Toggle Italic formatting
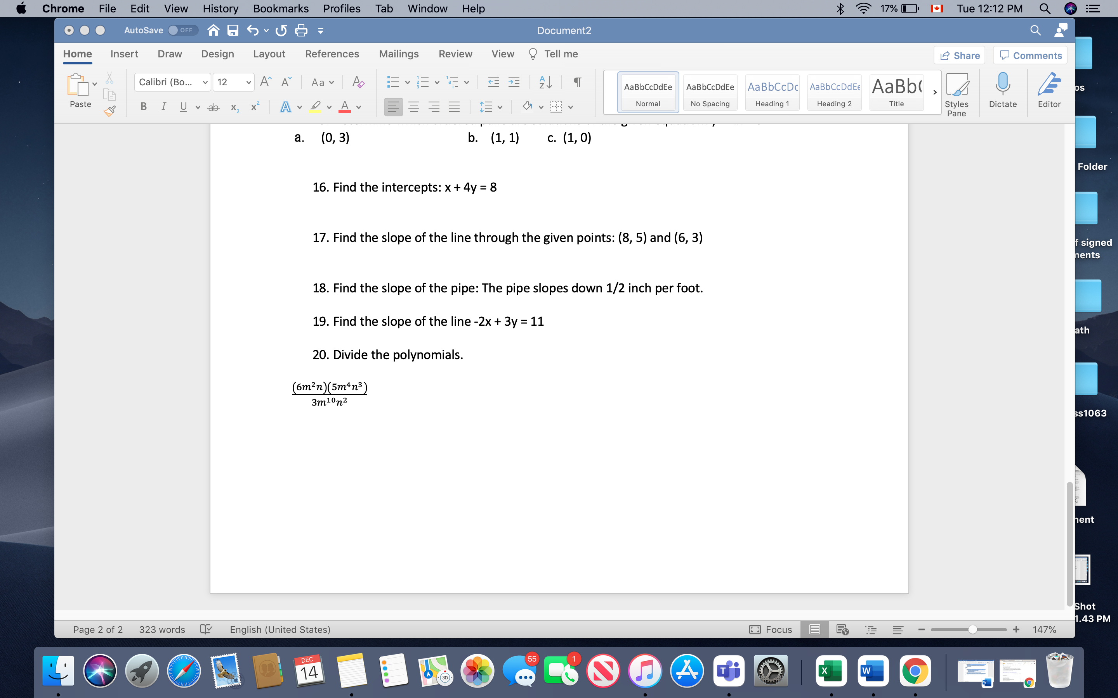1118x698 pixels. 163,107
